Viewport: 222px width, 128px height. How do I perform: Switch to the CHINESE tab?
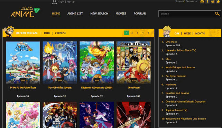click(61, 33)
